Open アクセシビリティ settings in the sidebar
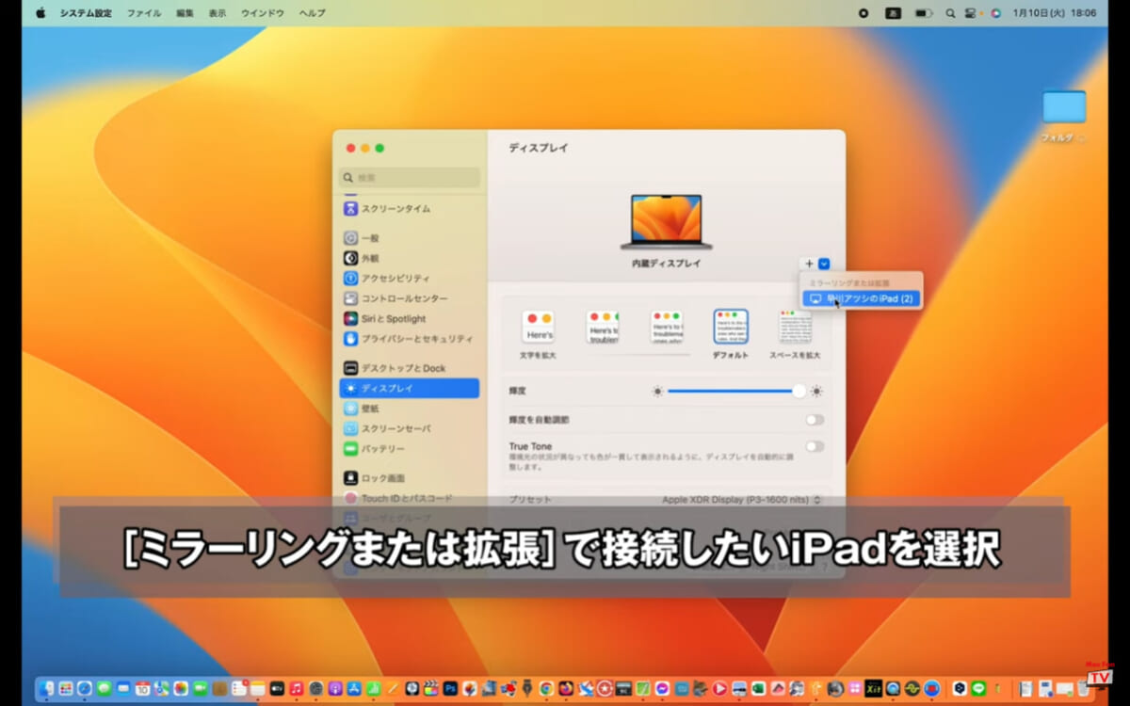Screen dimensions: 1130x706 [409, 279]
